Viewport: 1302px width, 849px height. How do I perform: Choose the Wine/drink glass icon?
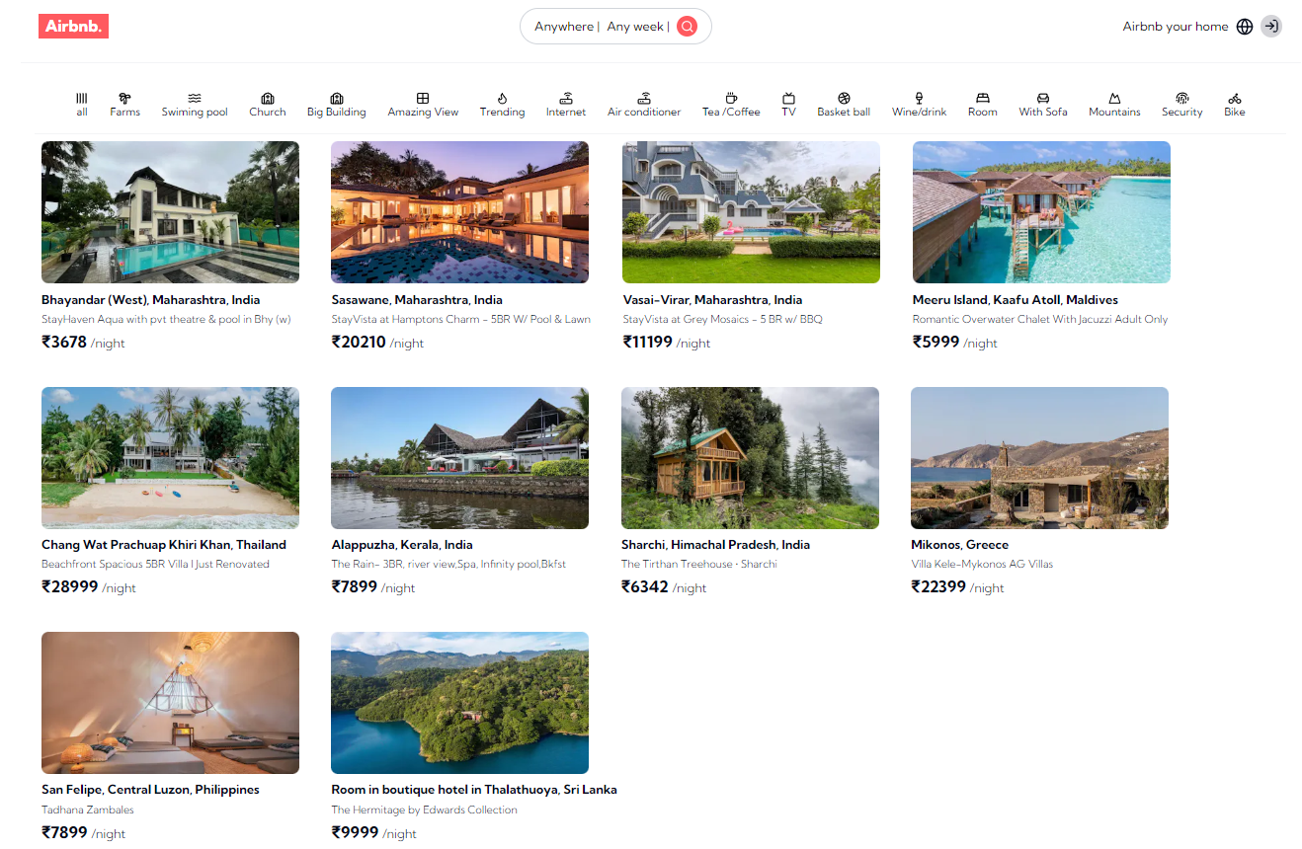pos(919,99)
